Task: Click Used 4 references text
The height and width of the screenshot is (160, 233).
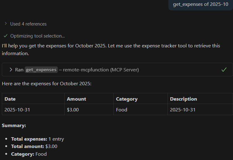Action: tap(28, 24)
